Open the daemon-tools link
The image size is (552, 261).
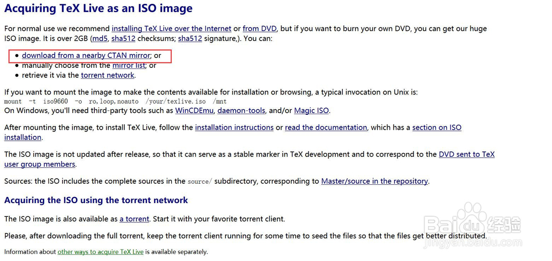coord(242,111)
